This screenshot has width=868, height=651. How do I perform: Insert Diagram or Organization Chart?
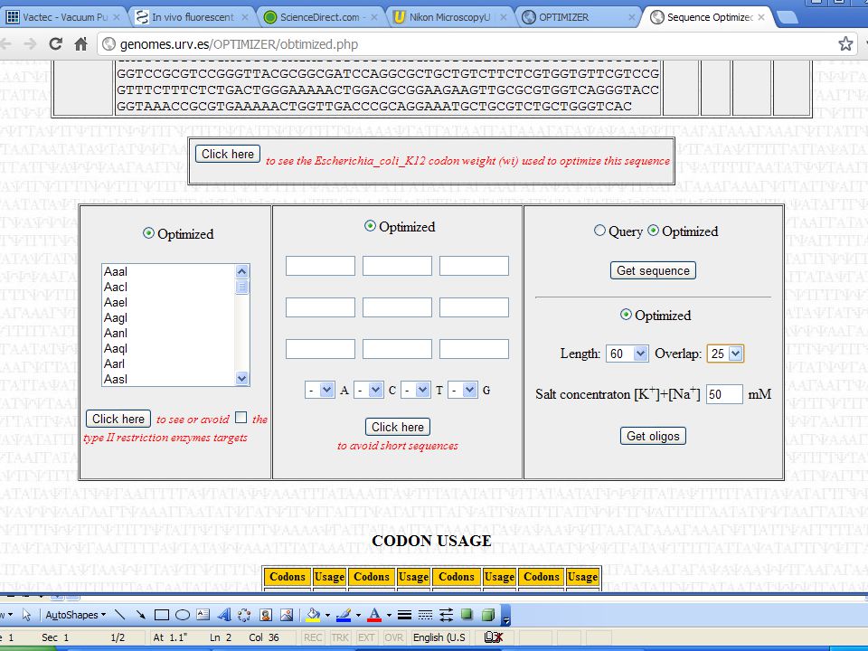[244, 615]
